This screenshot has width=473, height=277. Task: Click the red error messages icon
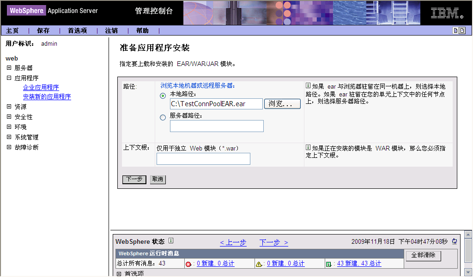click(188, 264)
